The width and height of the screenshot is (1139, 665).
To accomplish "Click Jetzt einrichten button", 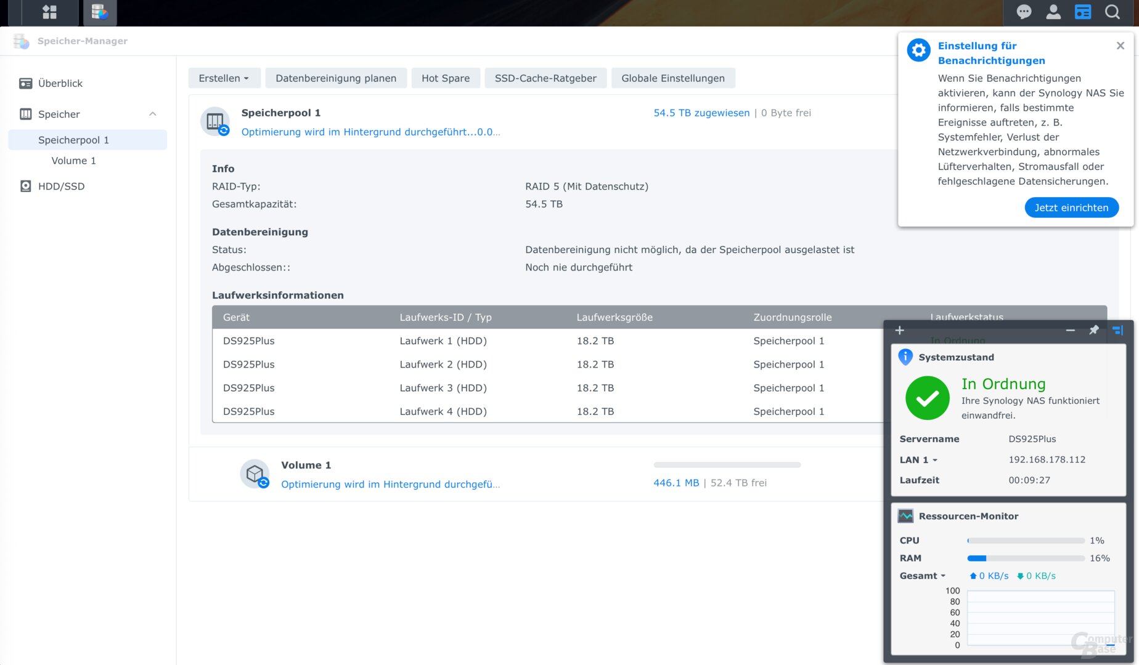I will 1071,208.
